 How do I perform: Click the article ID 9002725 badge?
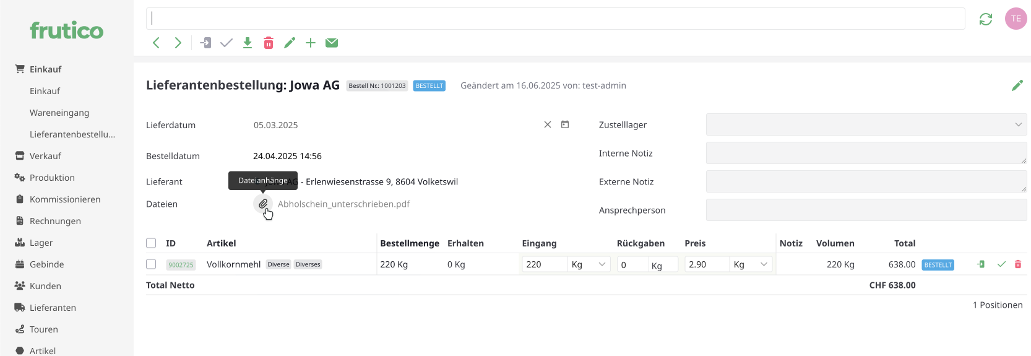click(181, 265)
